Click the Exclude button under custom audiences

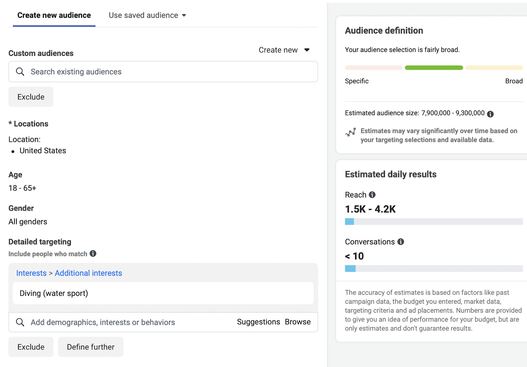tap(31, 97)
